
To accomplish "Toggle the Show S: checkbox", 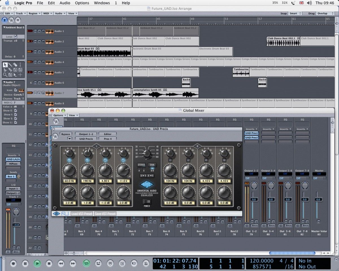I will click(16, 119).
